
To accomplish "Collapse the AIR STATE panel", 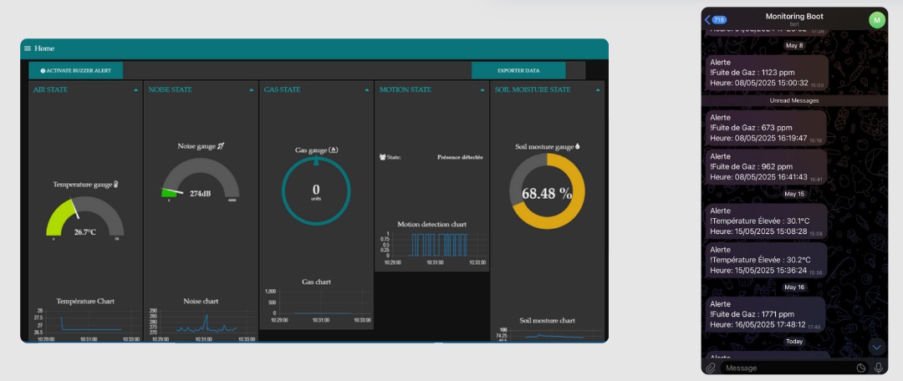I will (x=136, y=89).
